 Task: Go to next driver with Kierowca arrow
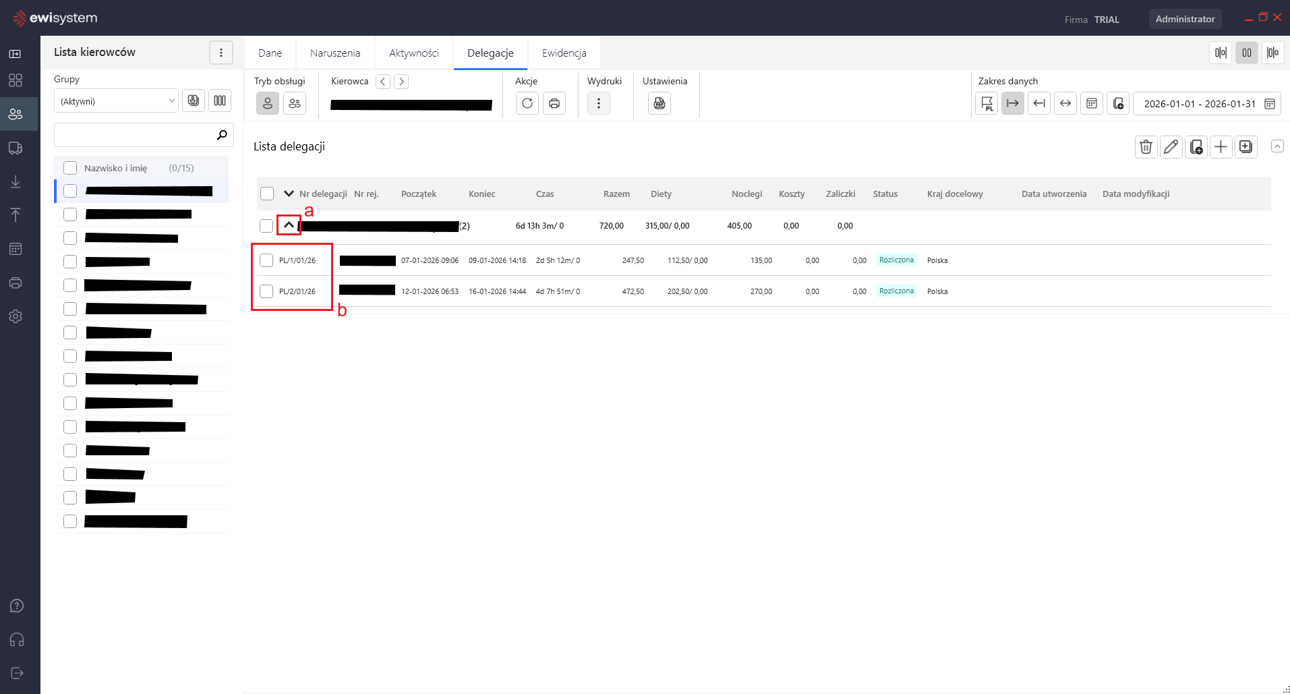(x=401, y=82)
